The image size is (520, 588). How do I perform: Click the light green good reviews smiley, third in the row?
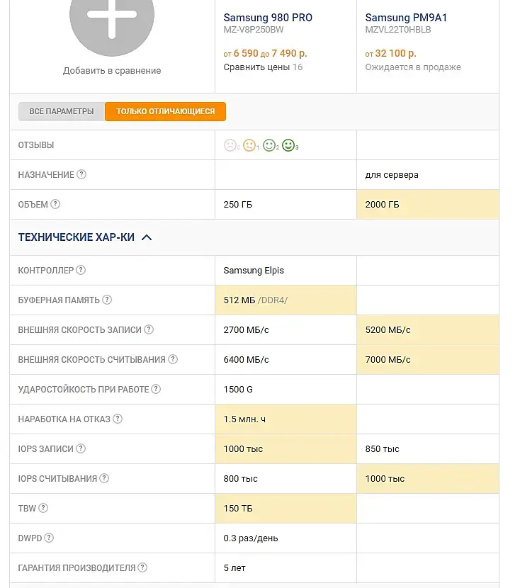point(269,145)
